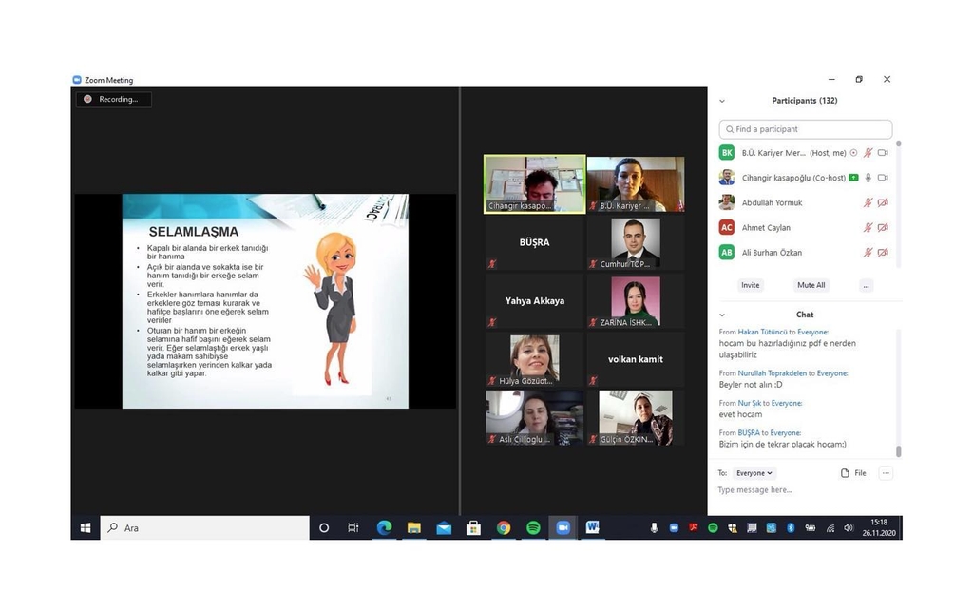Open the chat more options ellipsis button
The width and height of the screenshot is (973, 610).
click(886, 473)
